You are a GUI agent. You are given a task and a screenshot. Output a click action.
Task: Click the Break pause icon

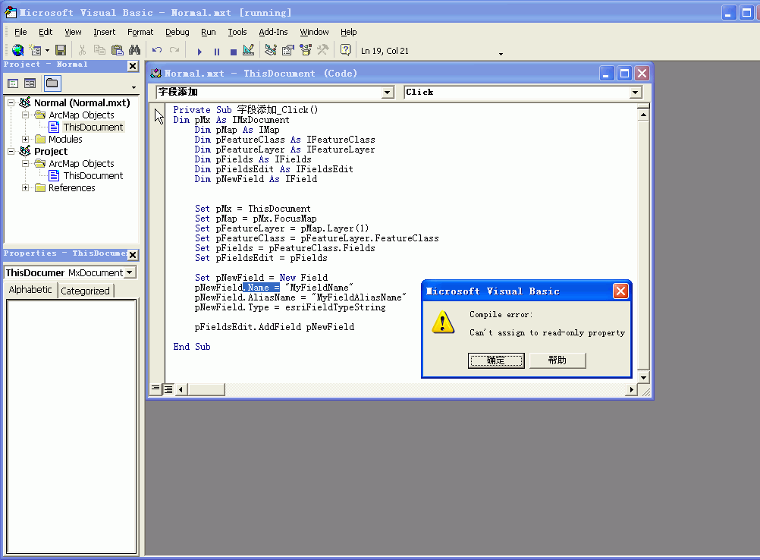click(x=217, y=51)
